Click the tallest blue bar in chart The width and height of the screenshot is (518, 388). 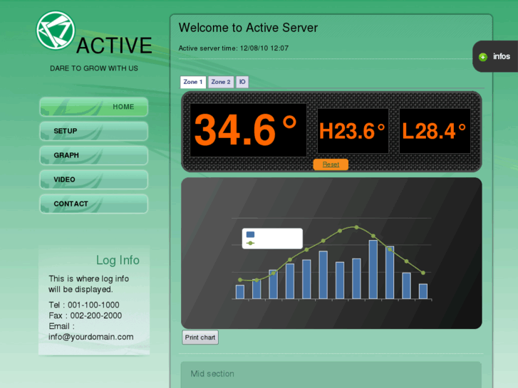tap(373, 269)
